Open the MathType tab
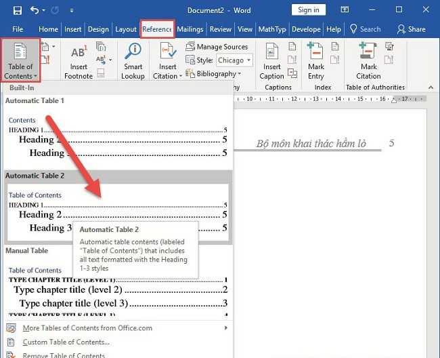The width and height of the screenshot is (440, 358). point(272,29)
